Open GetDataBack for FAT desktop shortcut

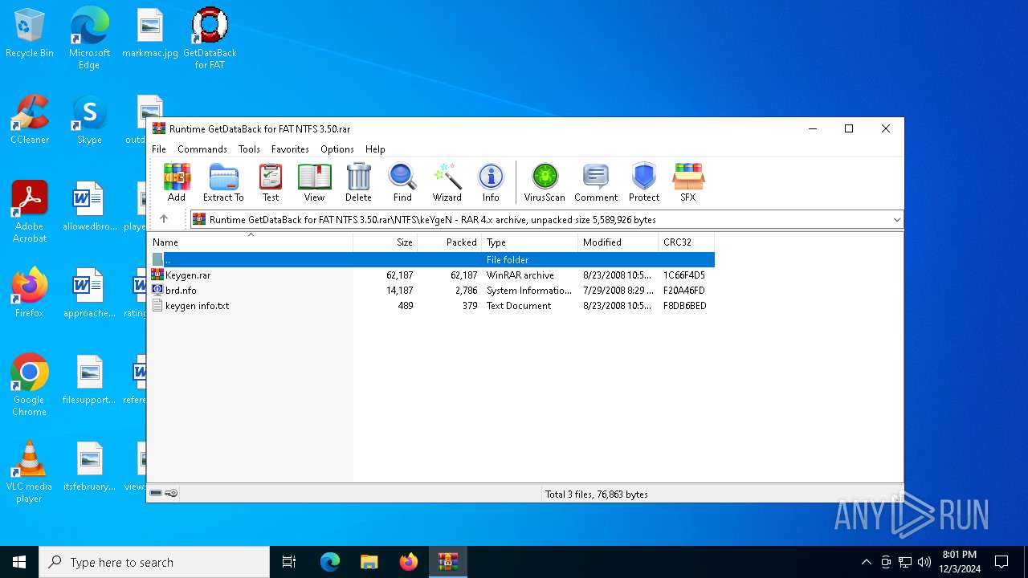pyautogui.click(x=210, y=39)
